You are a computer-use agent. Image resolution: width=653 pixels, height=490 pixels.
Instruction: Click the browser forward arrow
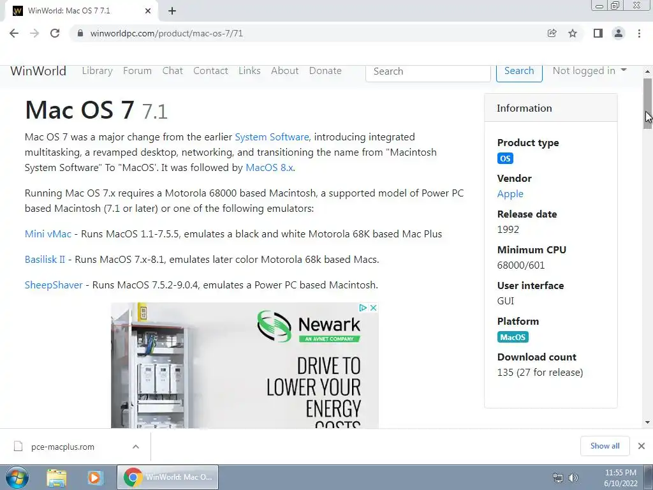[x=34, y=33]
